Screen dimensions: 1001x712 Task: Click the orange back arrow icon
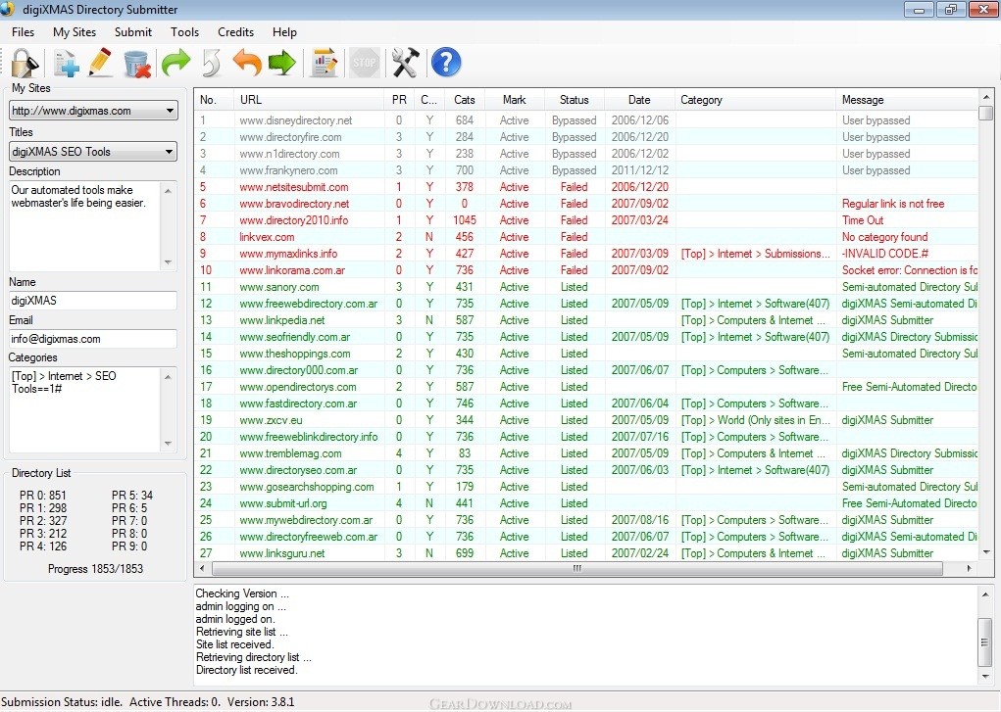tap(247, 63)
